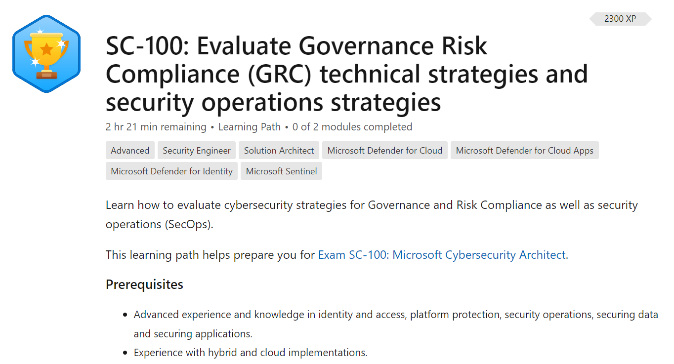Viewport: 674px width, 364px height.
Task: Choose the Microsoft Sentinel product tag
Action: click(281, 171)
